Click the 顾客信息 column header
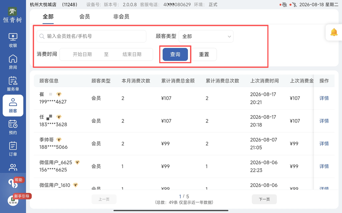 (x=49, y=81)
